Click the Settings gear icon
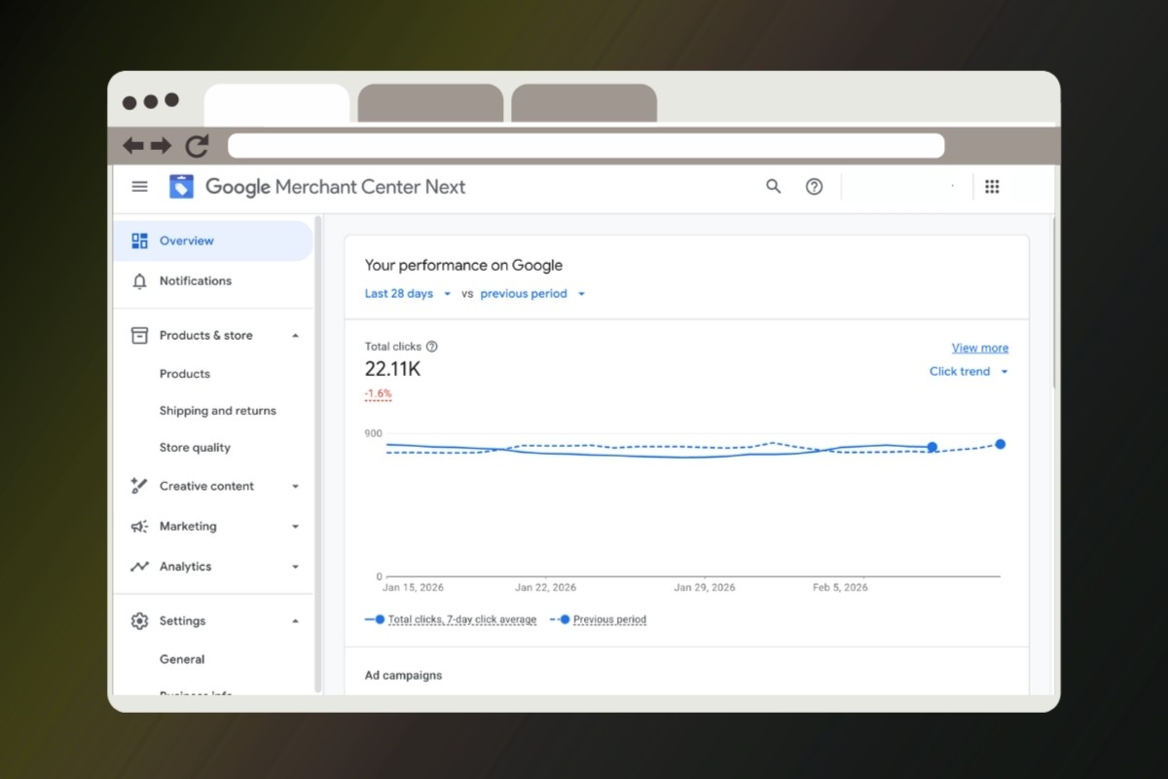Viewport: 1168px width, 779px height. pos(139,620)
